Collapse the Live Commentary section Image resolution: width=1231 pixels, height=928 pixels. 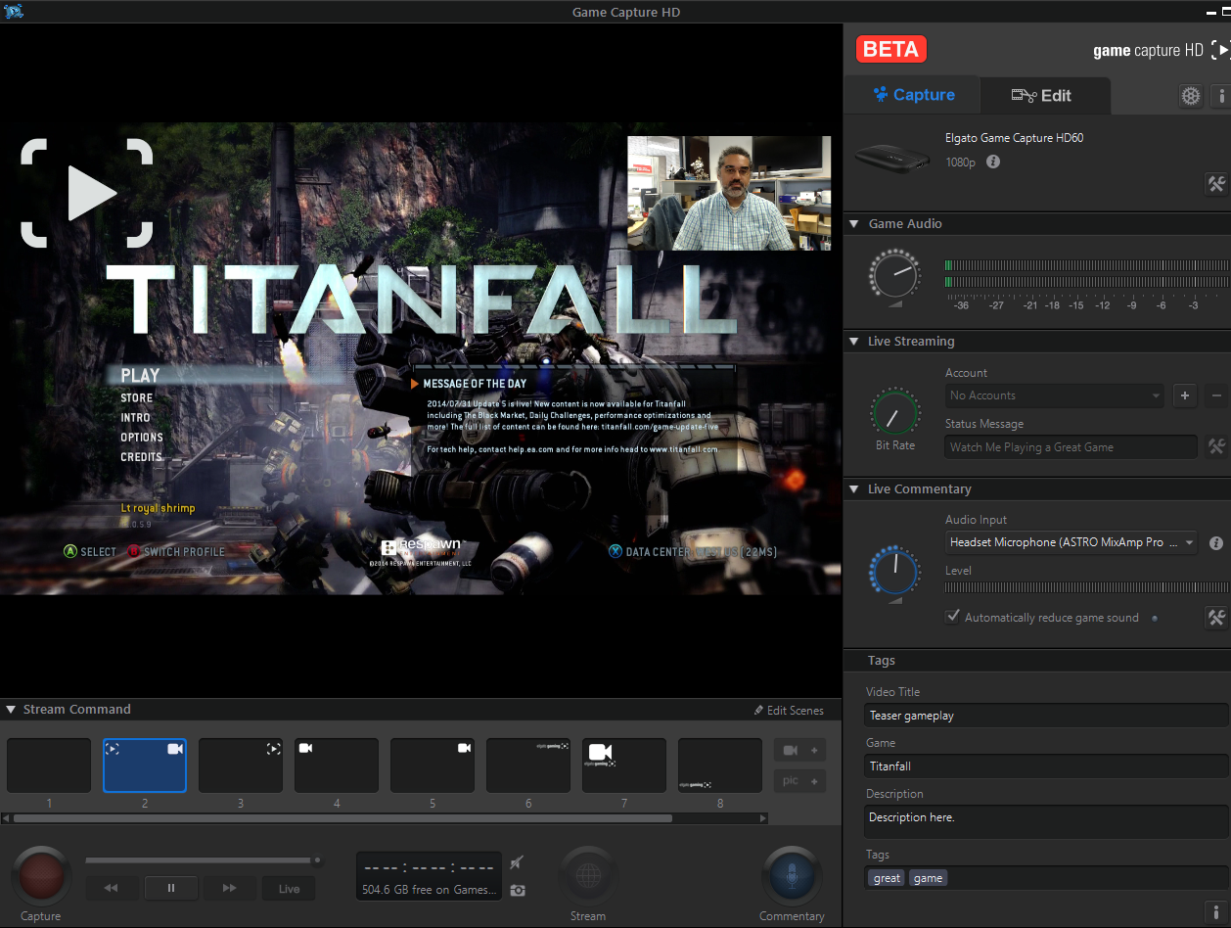point(854,489)
